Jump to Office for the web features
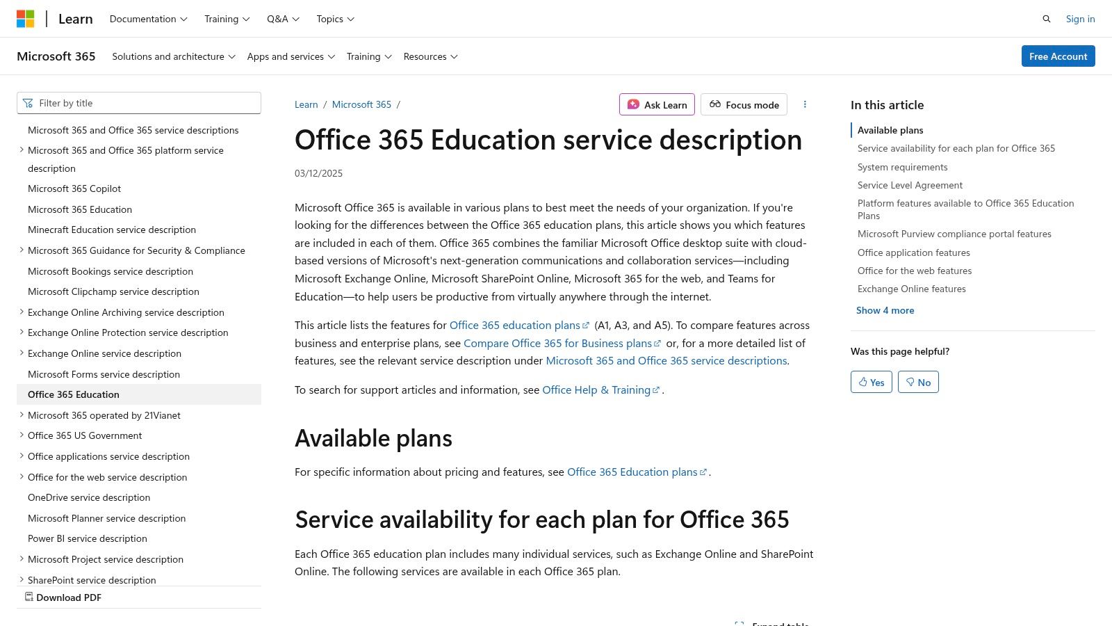The image size is (1112, 626). pyautogui.click(x=915, y=271)
